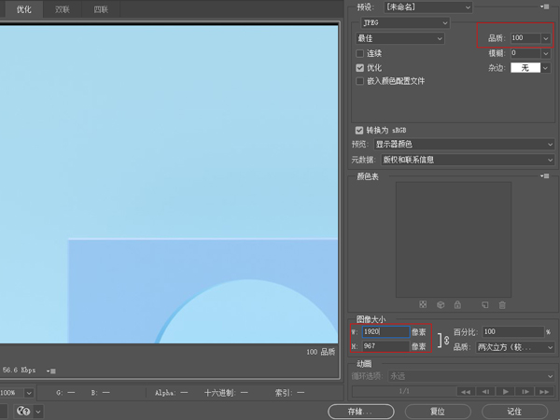Open the preset options flyout menu icon
Image resolution: width=560 pixels, height=420 pixels.
tap(544, 7)
